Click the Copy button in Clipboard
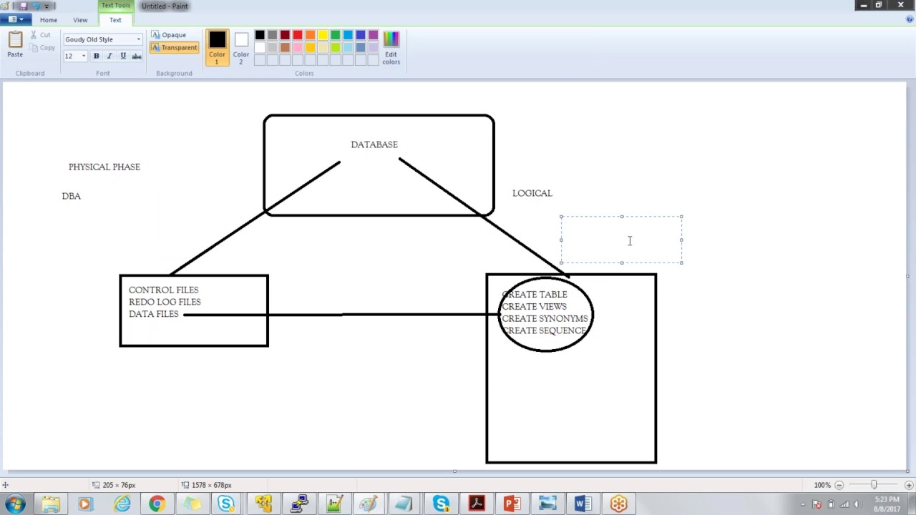 pyautogui.click(x=42, y=48)
